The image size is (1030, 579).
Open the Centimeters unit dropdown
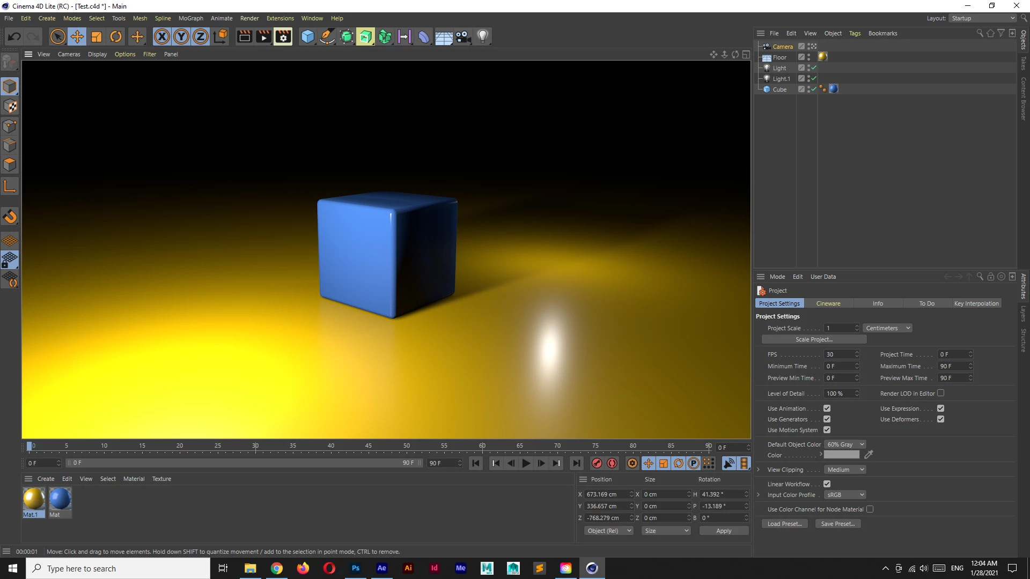[887, 328]
